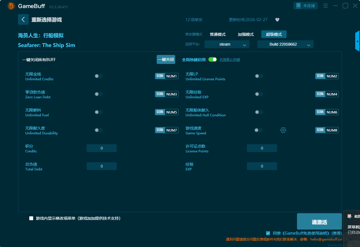Click the 12项修改 count text

click(x=194, y=20)
